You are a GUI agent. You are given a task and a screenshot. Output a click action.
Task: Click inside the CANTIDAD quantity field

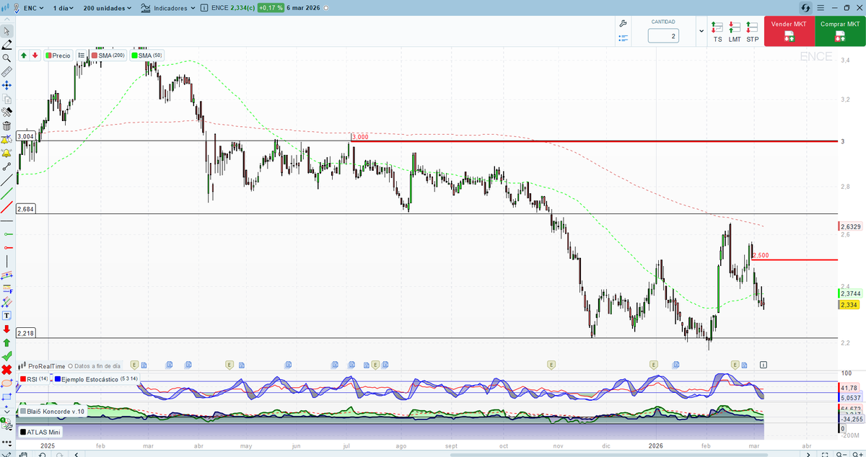click(x=663, y=36)
